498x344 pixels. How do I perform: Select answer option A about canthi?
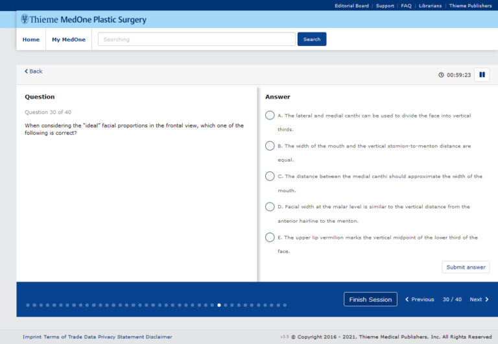[270, 116]
